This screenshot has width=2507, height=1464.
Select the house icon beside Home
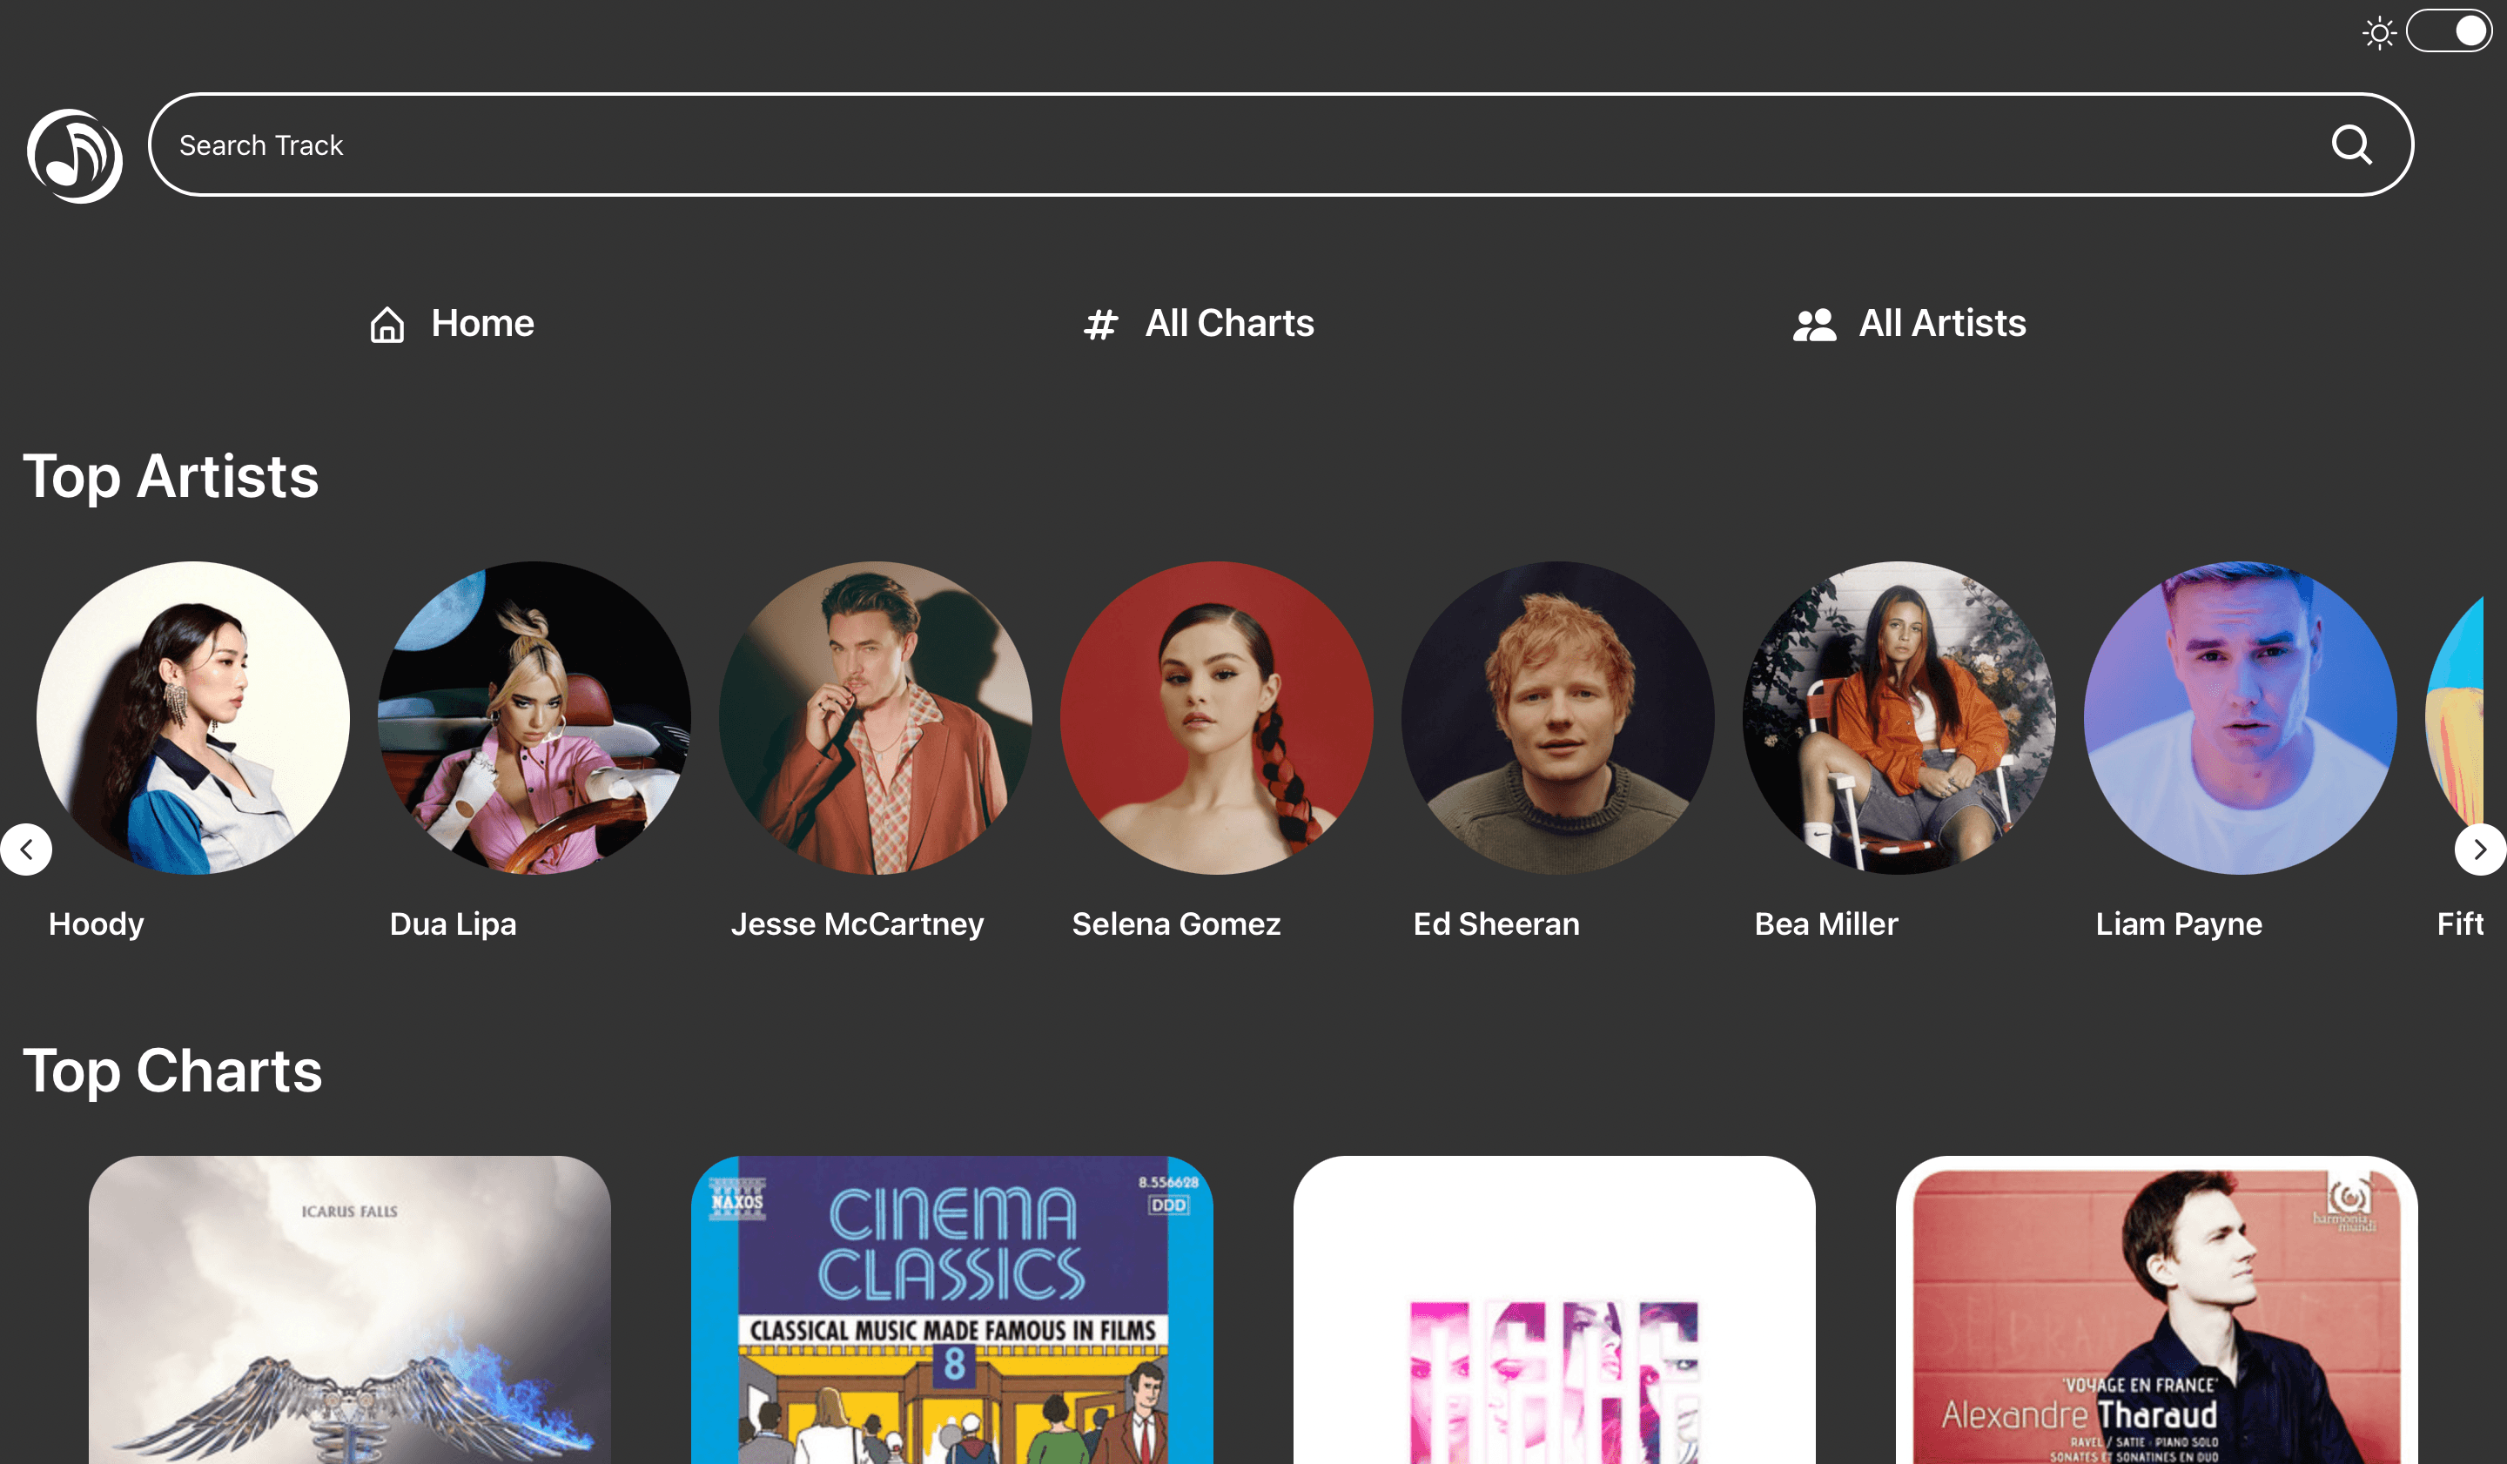click(388, 325)
